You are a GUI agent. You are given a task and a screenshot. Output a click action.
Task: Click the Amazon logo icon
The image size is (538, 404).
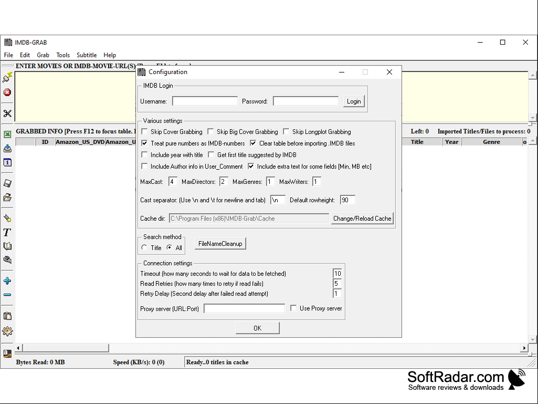tap(7, 354)
